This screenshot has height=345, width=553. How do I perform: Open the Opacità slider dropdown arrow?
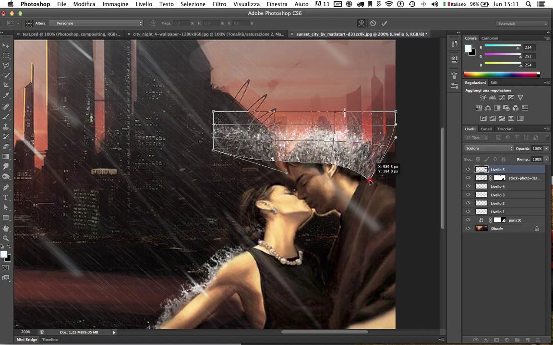point(546,149)
